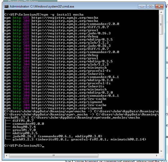Image resolution: width=168 pixels, height=162 pixels.
Task: Click the vertical scrollbar up arrow
Action: tap(161, 12)
